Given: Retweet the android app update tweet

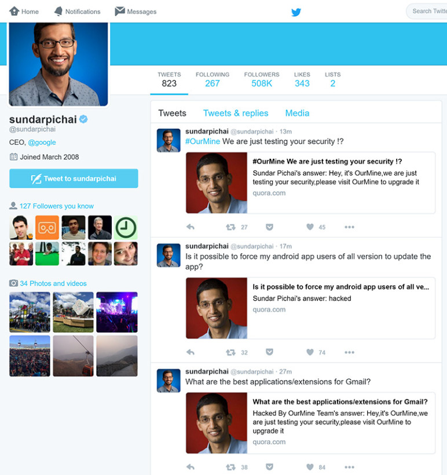Looking at the screenshot, I should (230, 352).
